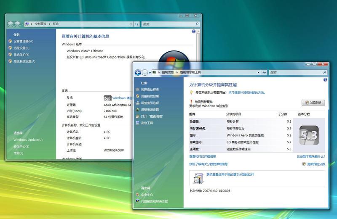Open 管理启动程序 task link
Image resolution: width=337 pixels, height=219 pixels.
click(150, 90)
